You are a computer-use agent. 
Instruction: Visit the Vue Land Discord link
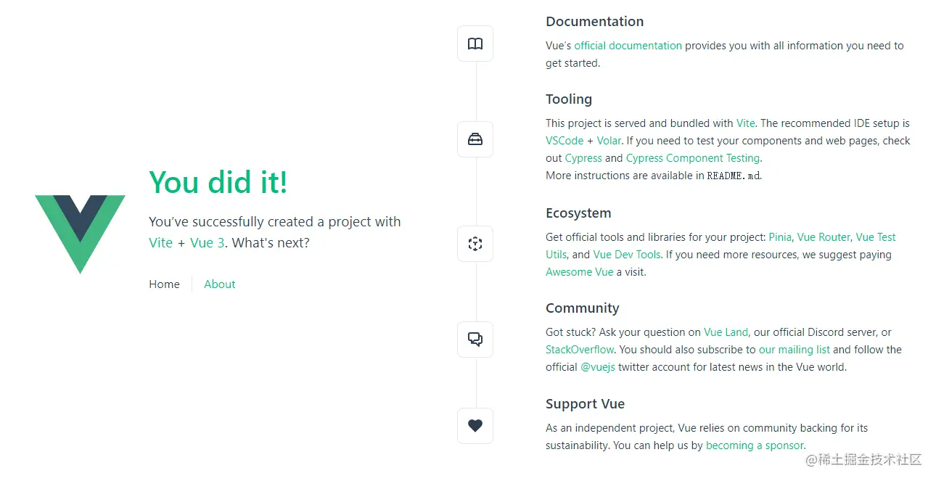tap(726, 332)
